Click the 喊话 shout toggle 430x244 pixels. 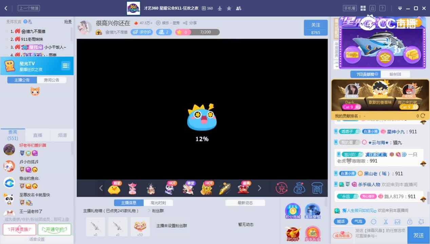341,222
